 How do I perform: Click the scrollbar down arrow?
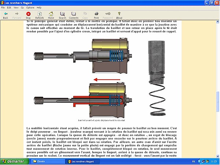[x=217, y=156]
